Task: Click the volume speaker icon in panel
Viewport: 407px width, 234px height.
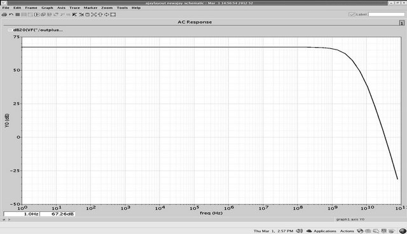Action: tap(300, 231)
